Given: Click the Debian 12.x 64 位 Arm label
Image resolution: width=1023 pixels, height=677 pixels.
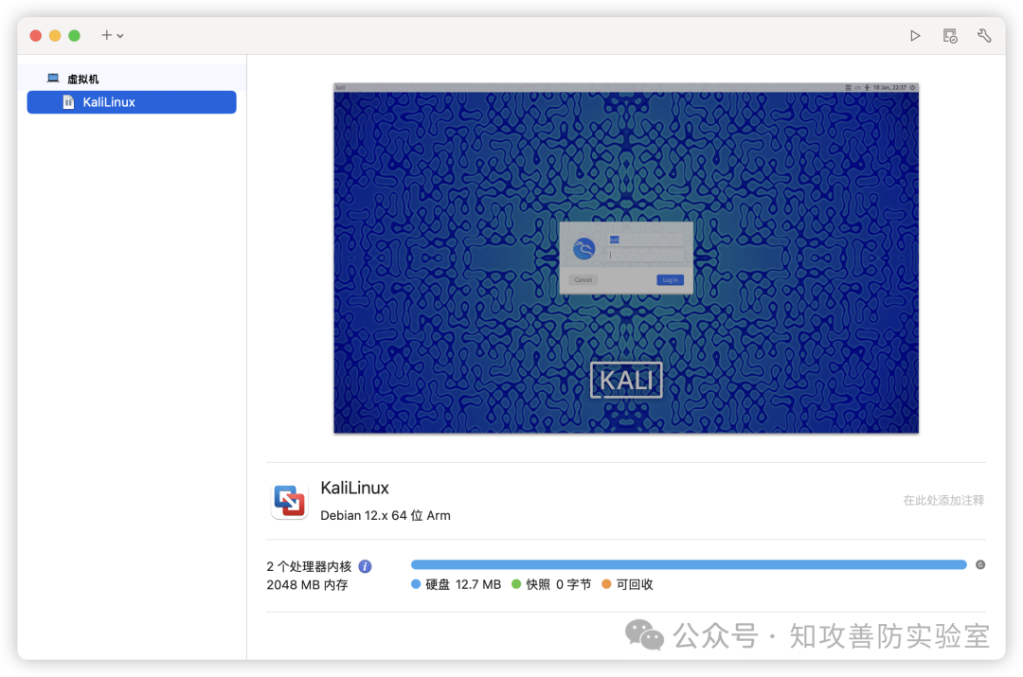Looking at the screenshot, I should (x=386, y=515).
